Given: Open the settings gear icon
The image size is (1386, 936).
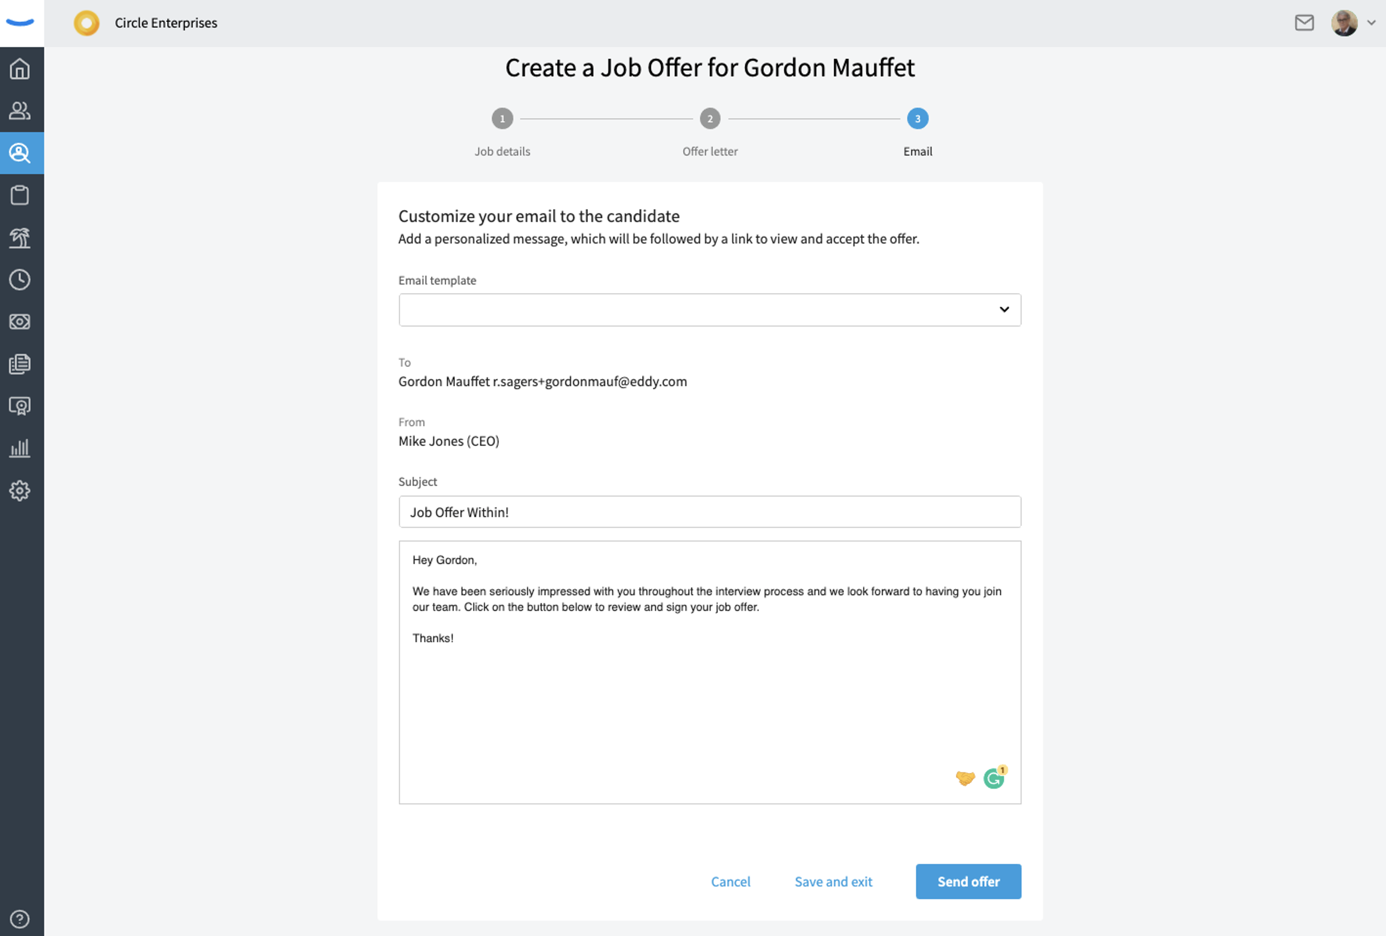Looking at the screenshot, I should point(20,491).
